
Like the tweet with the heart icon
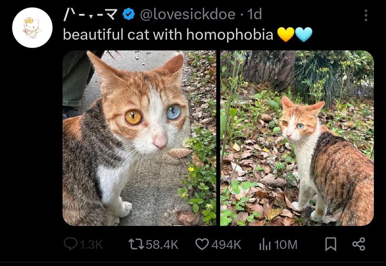pos(202,244)
